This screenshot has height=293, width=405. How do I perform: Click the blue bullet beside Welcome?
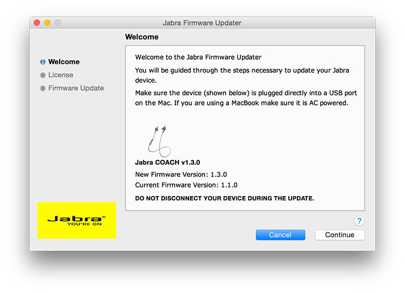pyautogui.click(x=43, y=62)
